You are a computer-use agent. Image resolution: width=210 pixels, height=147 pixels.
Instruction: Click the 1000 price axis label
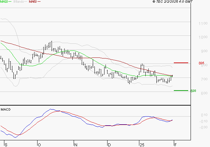coord(203,37)
